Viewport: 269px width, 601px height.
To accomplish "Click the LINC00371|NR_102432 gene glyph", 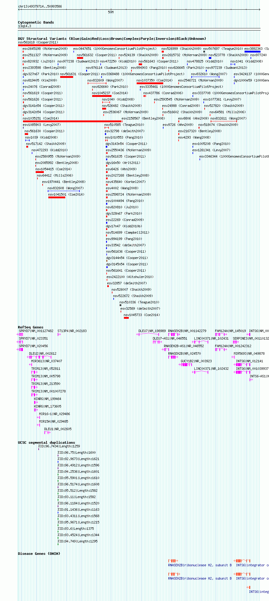I will pyautogui.click(x=201, y=372).
